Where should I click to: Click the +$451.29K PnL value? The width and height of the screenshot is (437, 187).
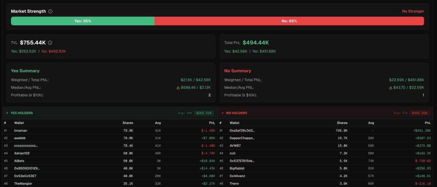point(422,130)
